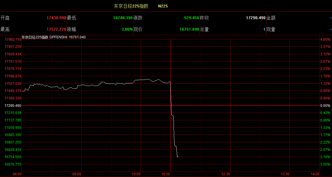Screen dimensions: 332x177
Task: Click the 16676.715 bottom price axis label
Action: pos(13,164)
